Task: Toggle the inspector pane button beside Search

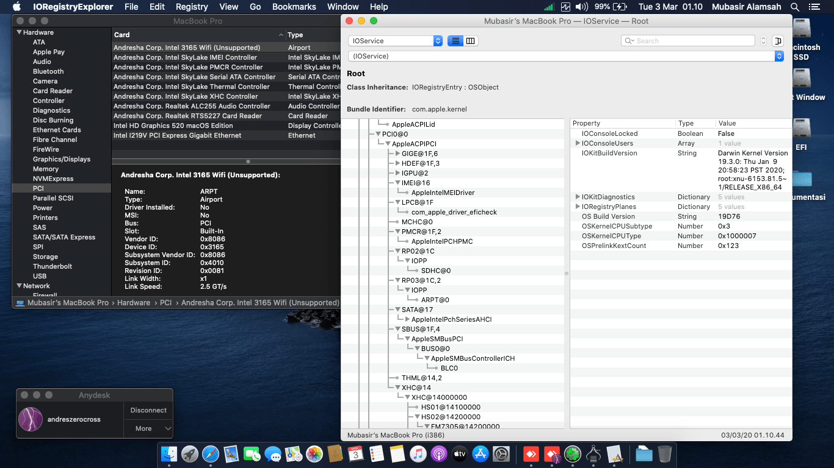Action: tap(778, 41)
